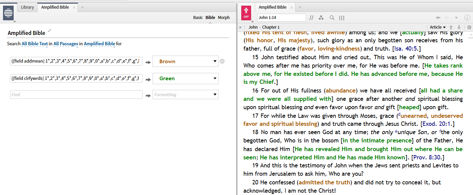Close the left Amplified Bible filter tab
473x195 pixels.
(x=74, y=7)
